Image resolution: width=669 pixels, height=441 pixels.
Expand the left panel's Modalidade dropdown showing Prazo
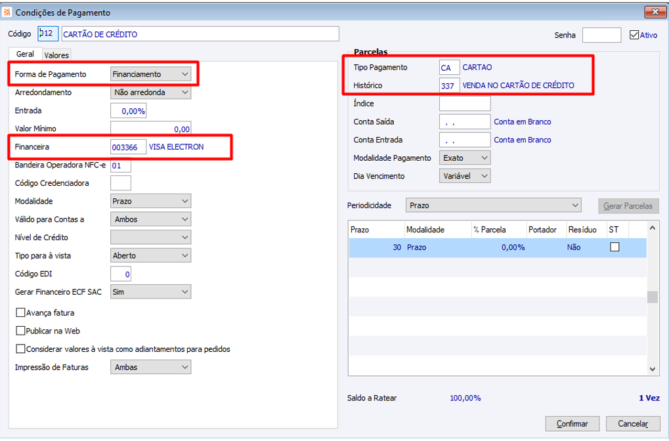coord(150,201)
